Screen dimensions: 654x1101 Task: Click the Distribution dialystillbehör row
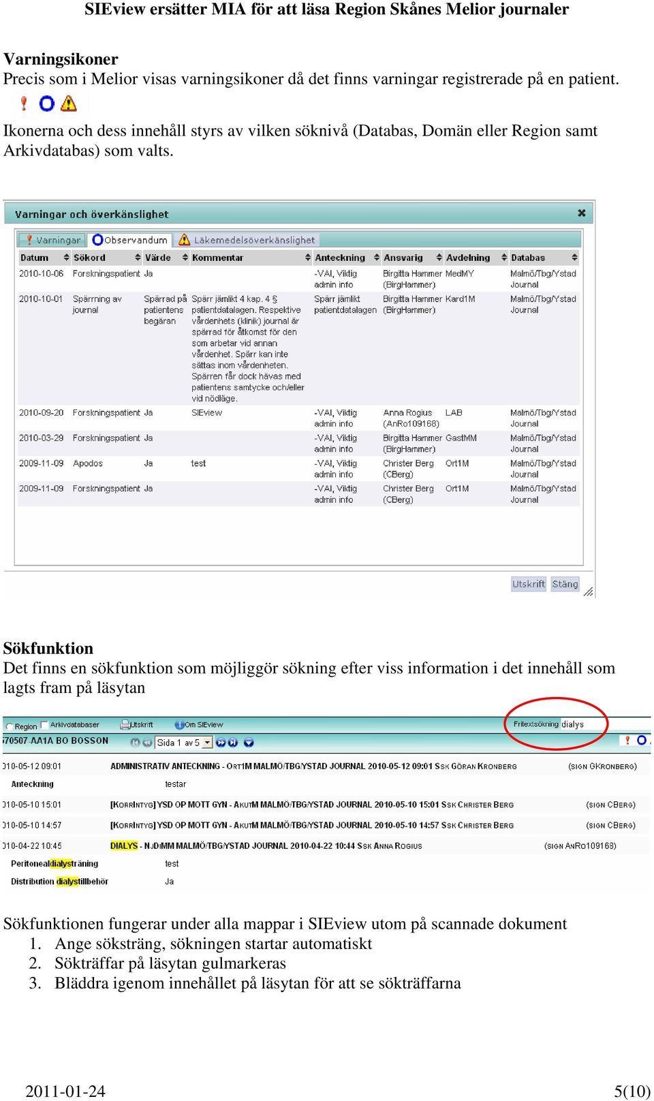[59, 881]
